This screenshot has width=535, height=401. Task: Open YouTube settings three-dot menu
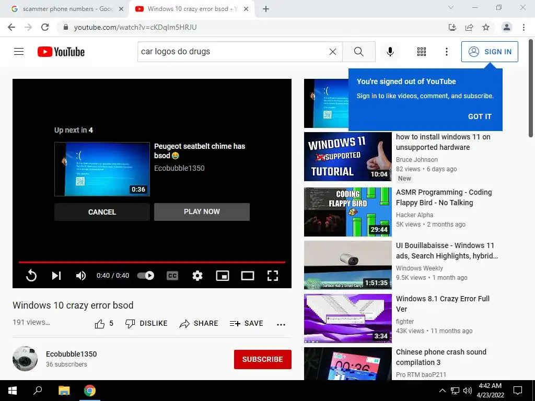447,52
